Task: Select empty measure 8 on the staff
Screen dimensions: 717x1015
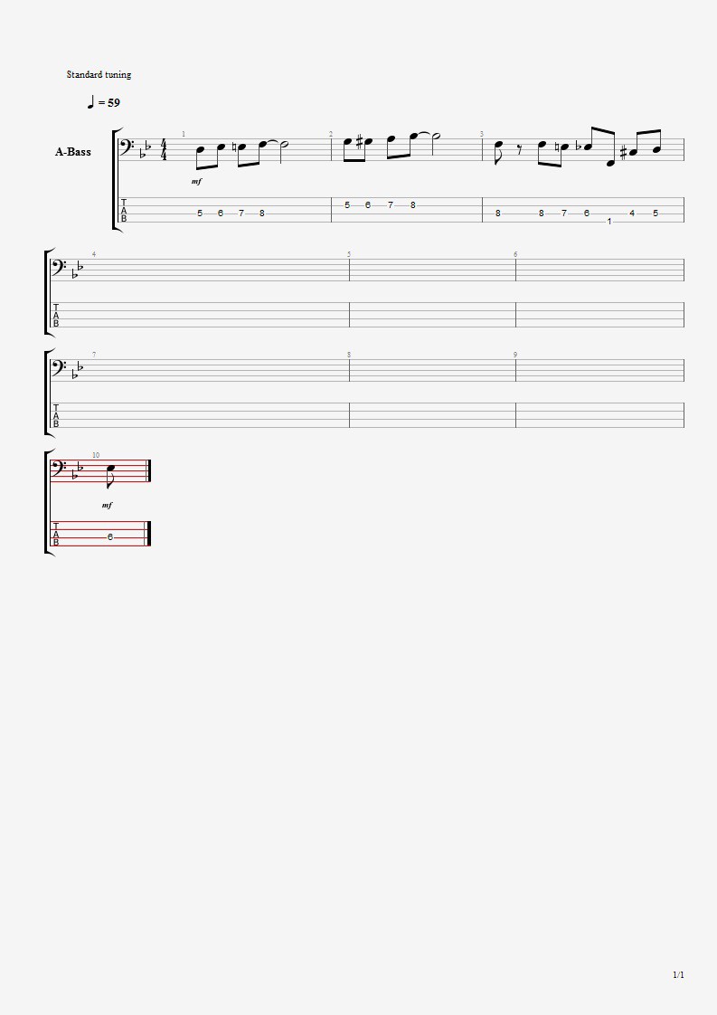Action: coord(432,370)
